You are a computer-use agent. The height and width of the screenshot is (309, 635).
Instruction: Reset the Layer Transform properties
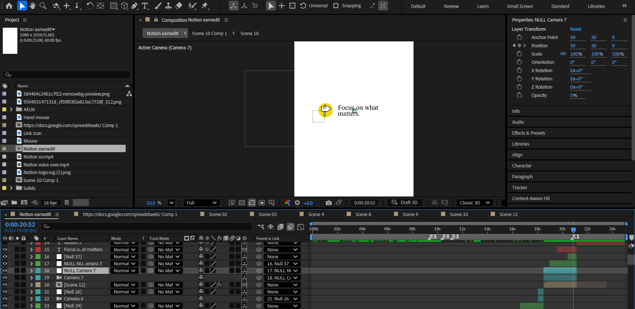tap(575, 29)
